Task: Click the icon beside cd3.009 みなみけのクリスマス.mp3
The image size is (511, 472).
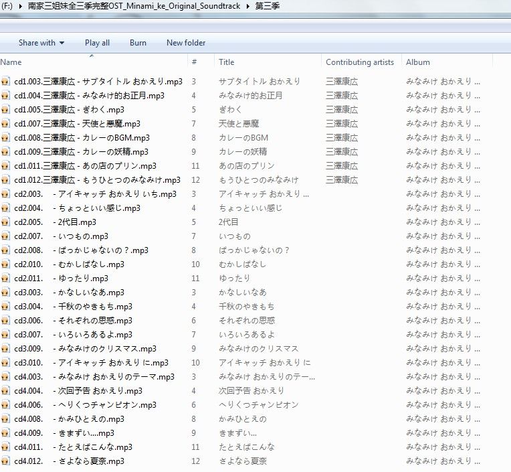Action: pos(6,348)
